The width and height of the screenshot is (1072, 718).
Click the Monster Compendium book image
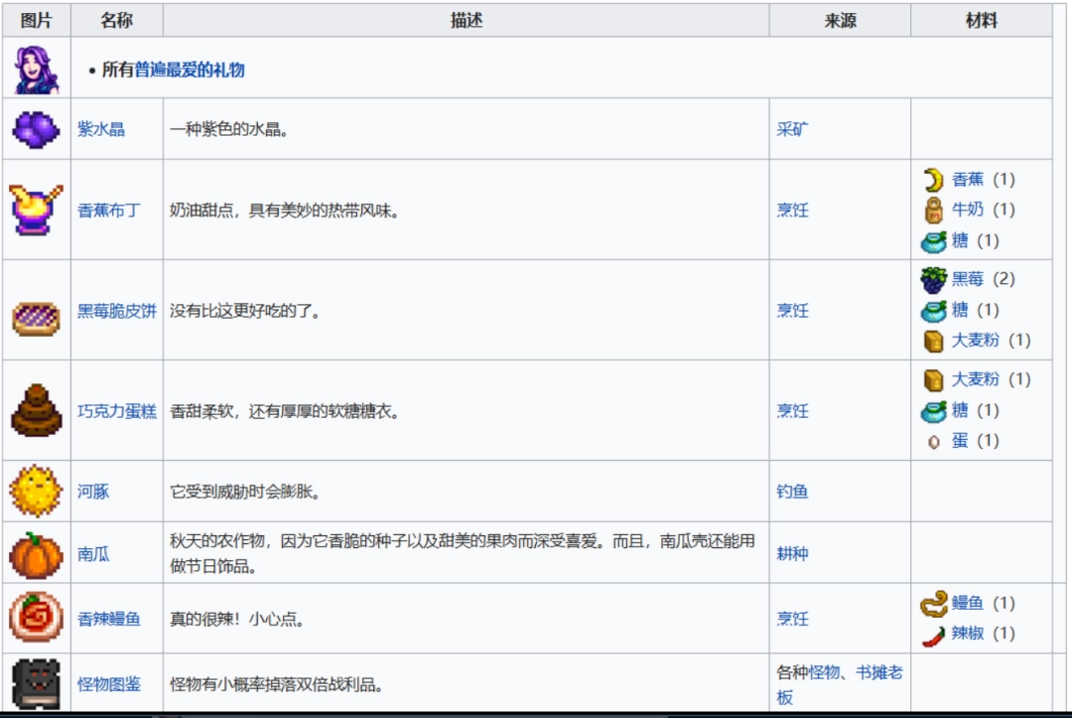click(x=37, y=684)
